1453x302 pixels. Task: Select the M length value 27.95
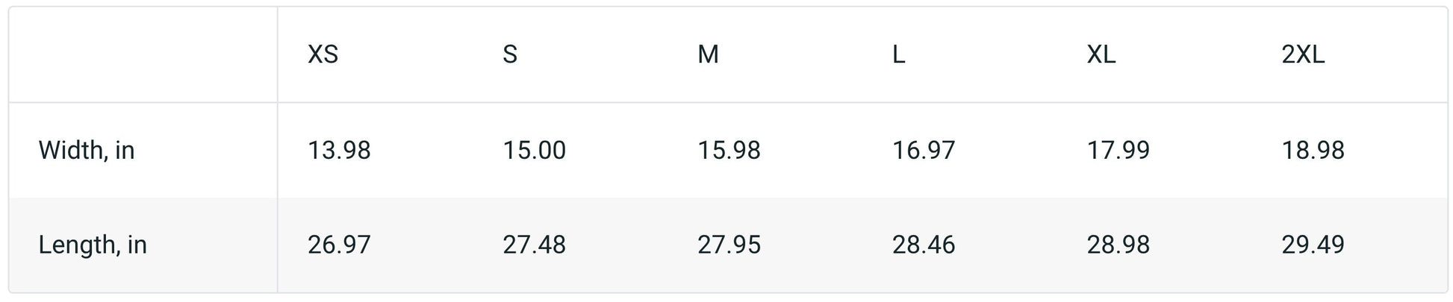[729, 245]
